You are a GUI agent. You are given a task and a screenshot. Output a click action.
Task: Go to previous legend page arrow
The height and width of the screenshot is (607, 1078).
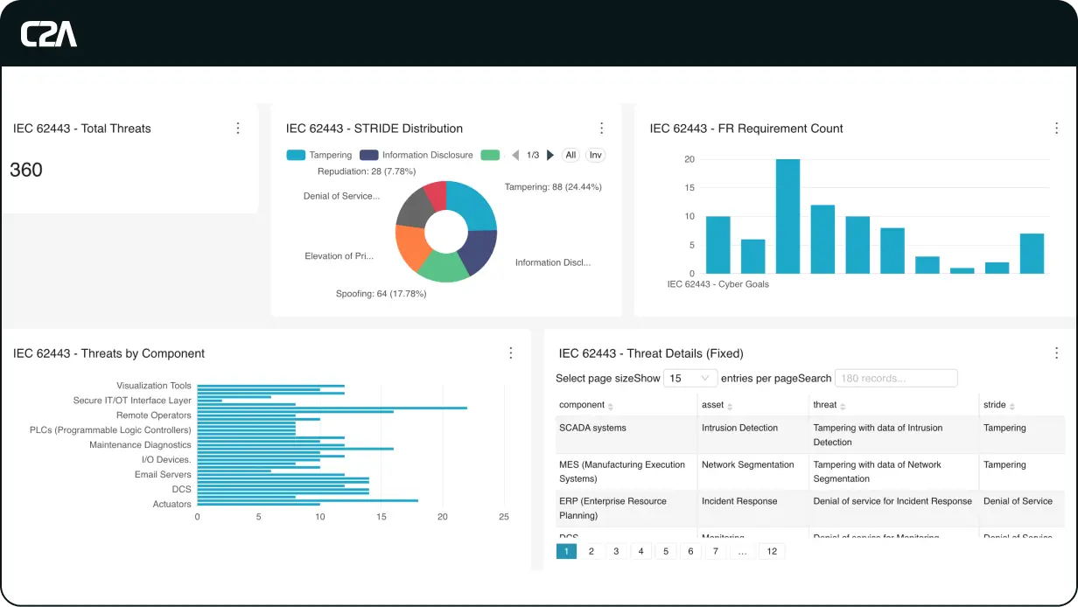[515, 155]
